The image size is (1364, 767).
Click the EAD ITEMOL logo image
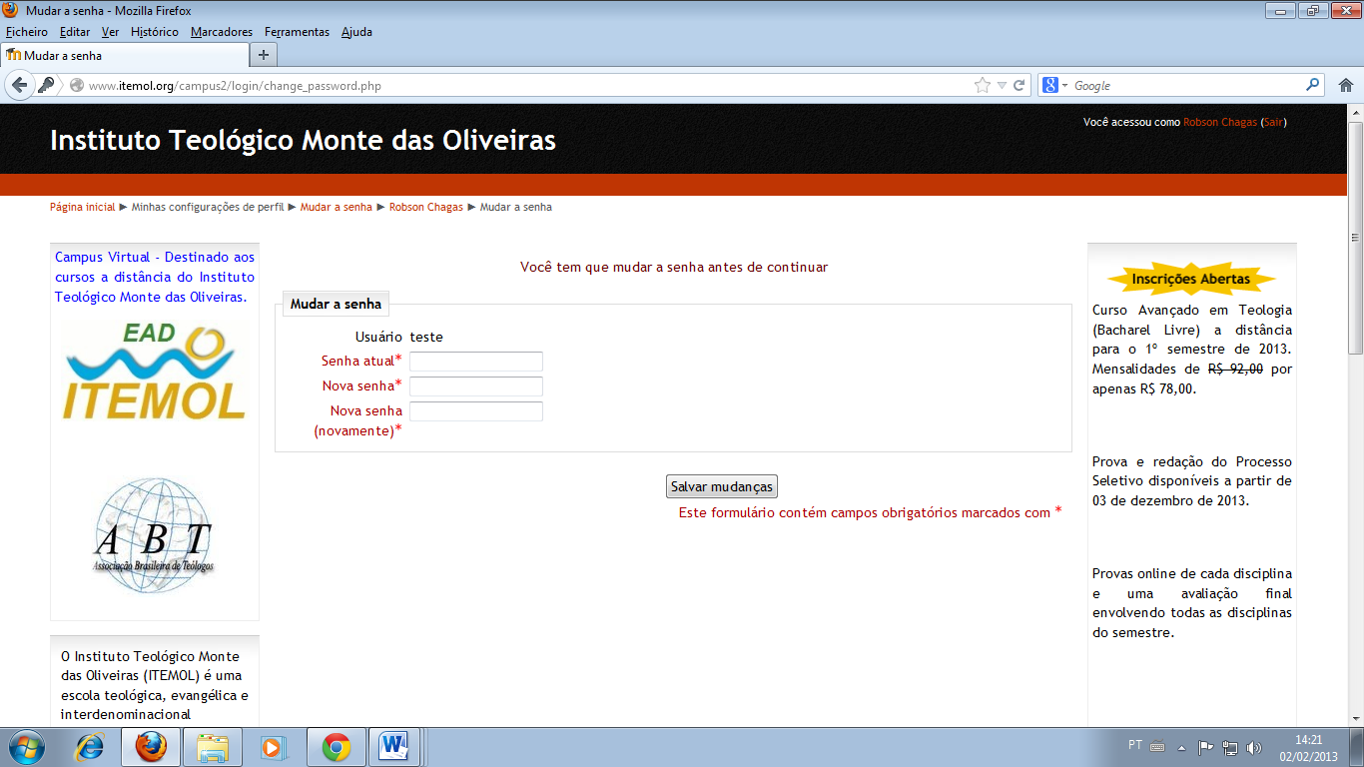[x=155, y=370]
